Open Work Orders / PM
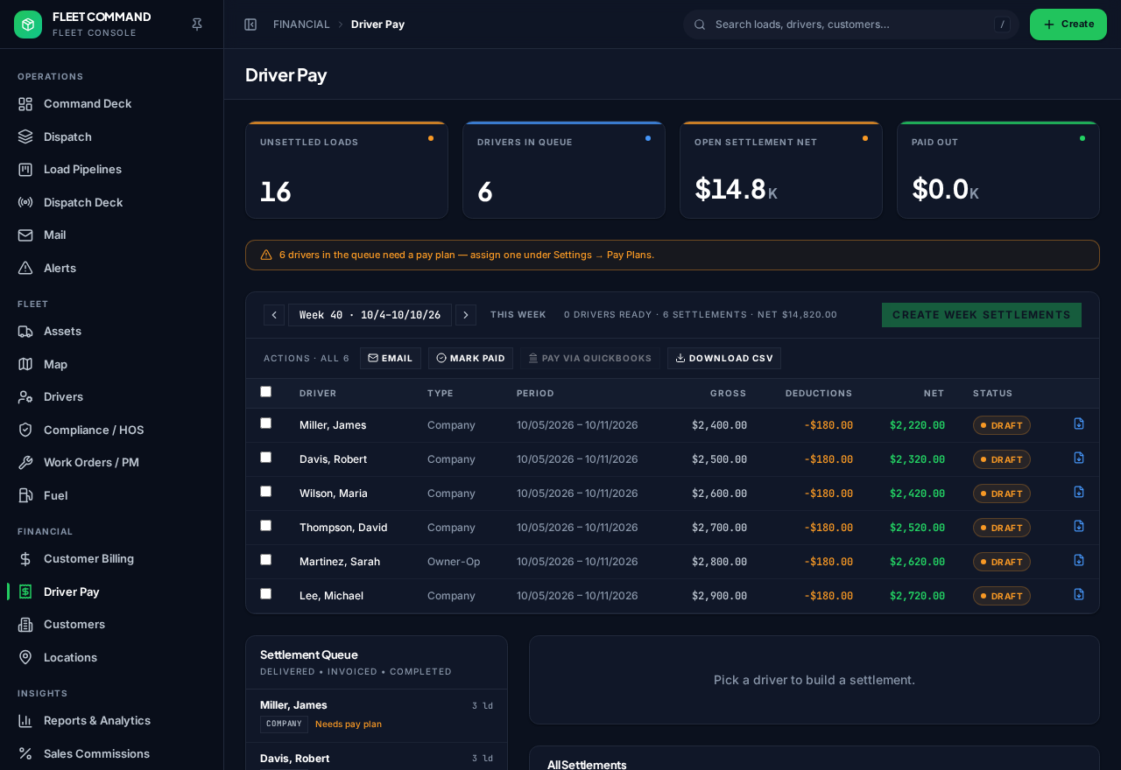1121x770 pixels. pos(112,462)
